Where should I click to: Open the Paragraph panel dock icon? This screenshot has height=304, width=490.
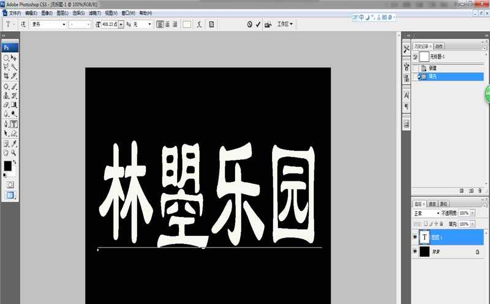pyautogui.click(x=406, y=107)
